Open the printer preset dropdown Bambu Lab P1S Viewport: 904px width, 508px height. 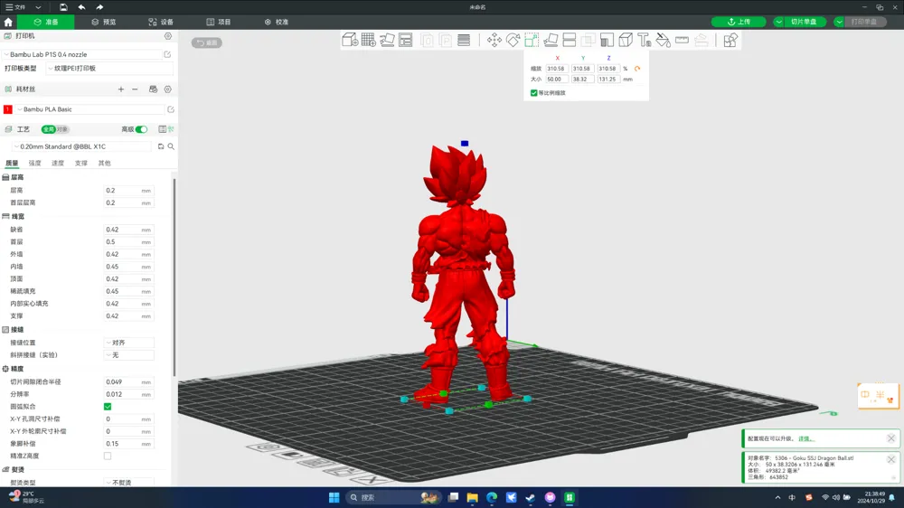(x=82, y=54)
